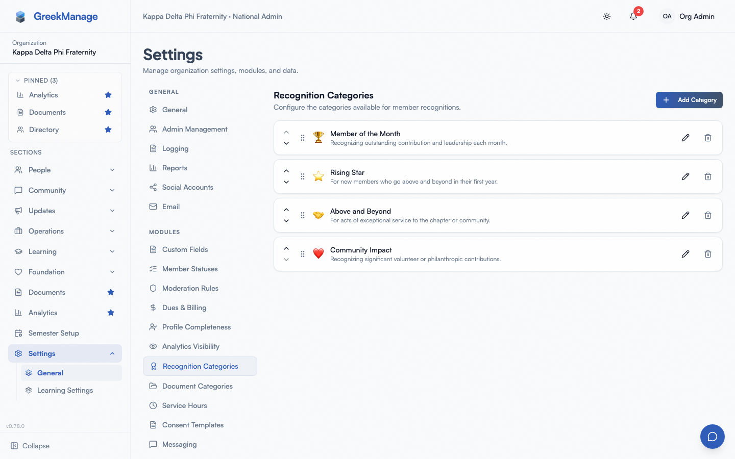Expand the Community section
The image size is (735, 459).
[65, 190]
